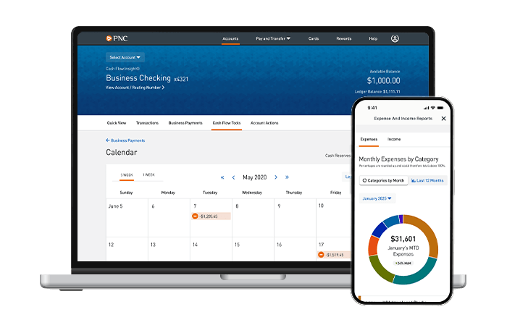Screen dimensions: 507x333
Task: Click the phone battery status icon
Action: click(x=440, y=108)
